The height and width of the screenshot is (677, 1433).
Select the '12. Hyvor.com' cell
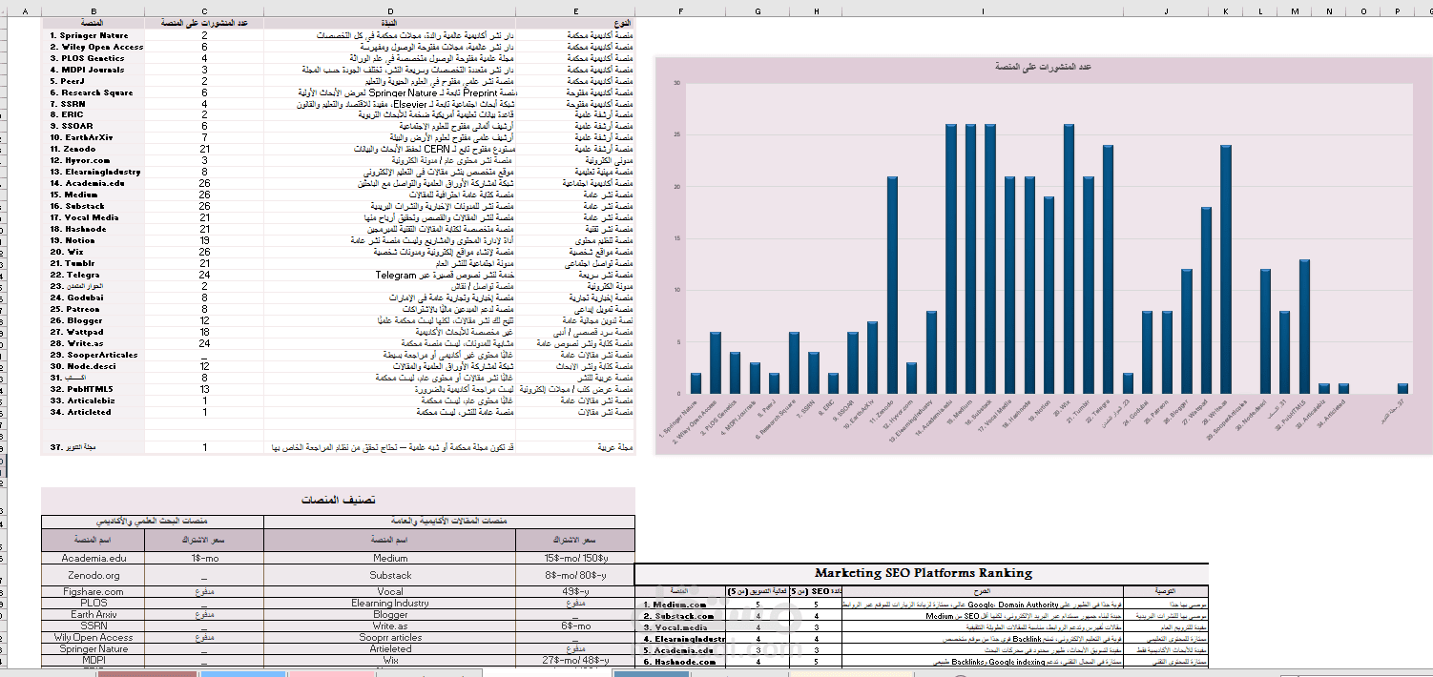[x=93, y=160]
